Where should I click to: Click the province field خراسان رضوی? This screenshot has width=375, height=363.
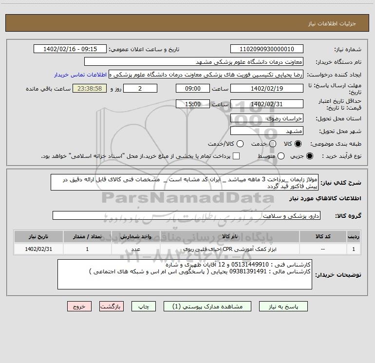click(267, 118)
